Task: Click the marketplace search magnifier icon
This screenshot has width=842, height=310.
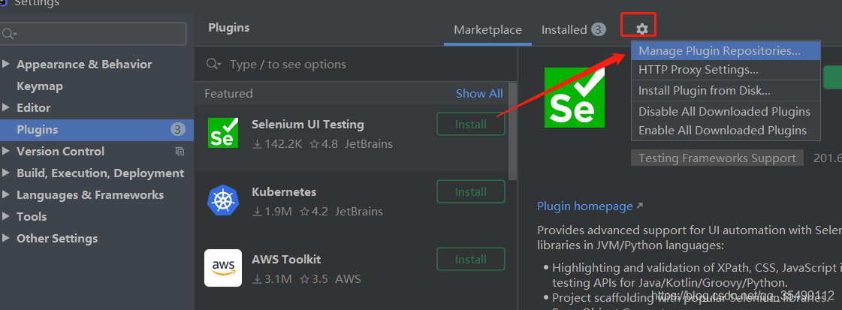Action: (x=214, y=65)
